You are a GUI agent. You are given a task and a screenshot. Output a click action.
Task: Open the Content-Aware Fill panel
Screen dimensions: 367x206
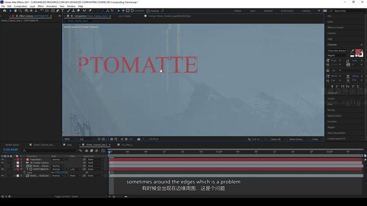[337, 138]
